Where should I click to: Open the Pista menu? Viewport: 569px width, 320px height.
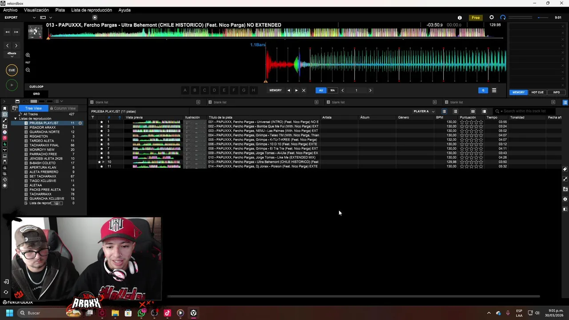(x=60, y=10)
